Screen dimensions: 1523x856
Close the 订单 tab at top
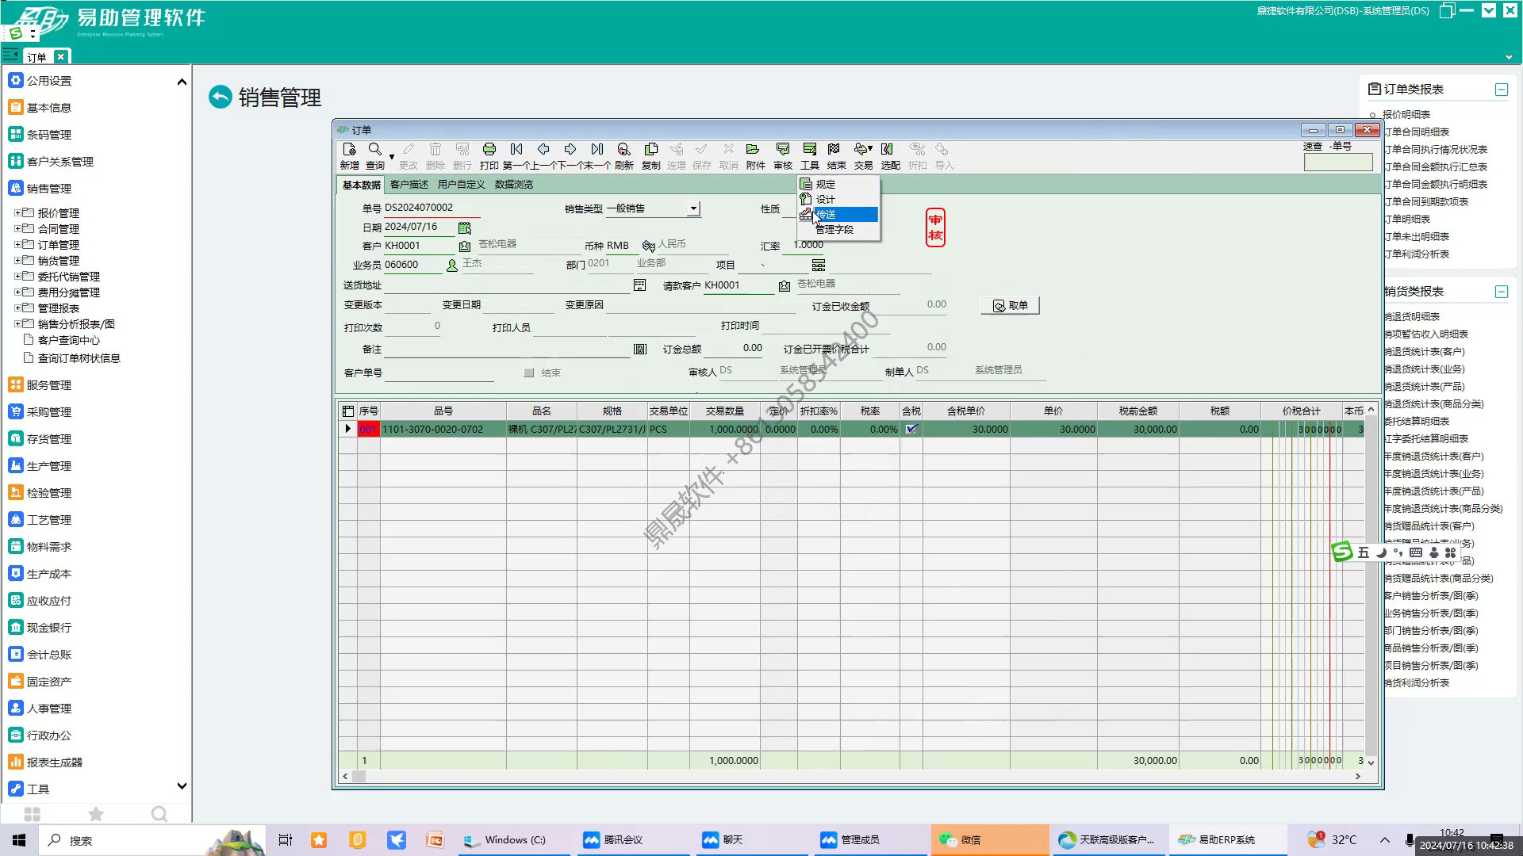coord(60,57)
